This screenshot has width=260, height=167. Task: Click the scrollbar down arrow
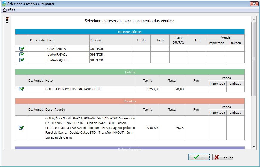[254, 147]
